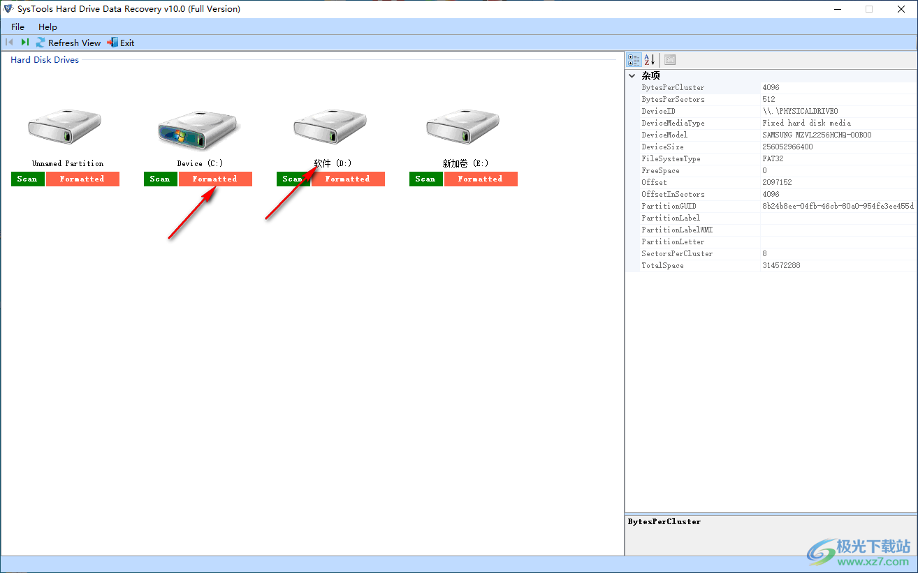Select the BytesPerCluster property row
This screenshot has height=573, width=918.
[x=771, y=88]
